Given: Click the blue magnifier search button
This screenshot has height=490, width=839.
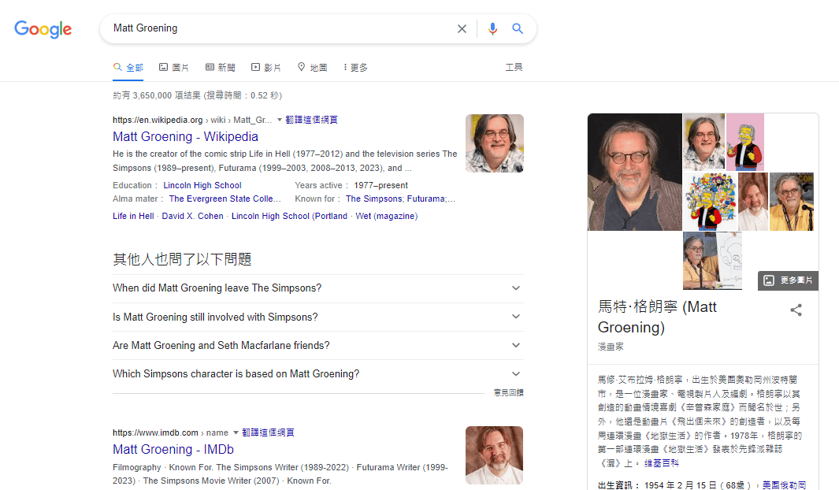Looking at the screenshot, I should coord(518,29).
